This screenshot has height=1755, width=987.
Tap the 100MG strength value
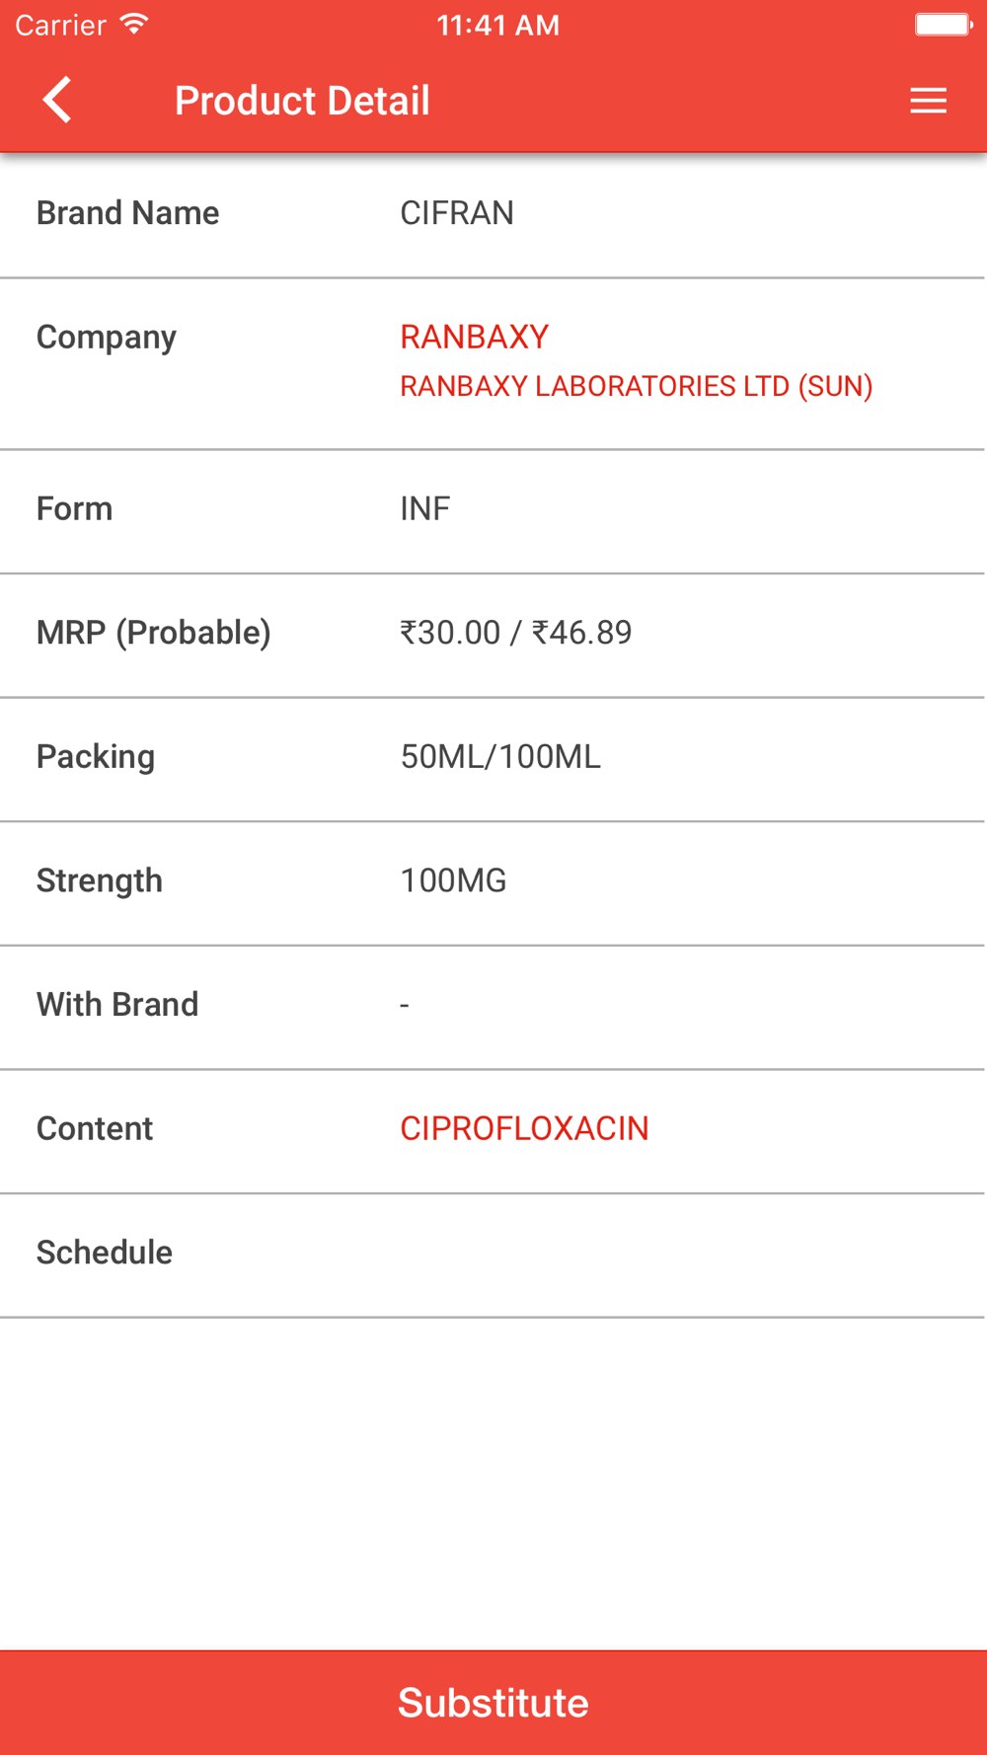pos(453,880)
